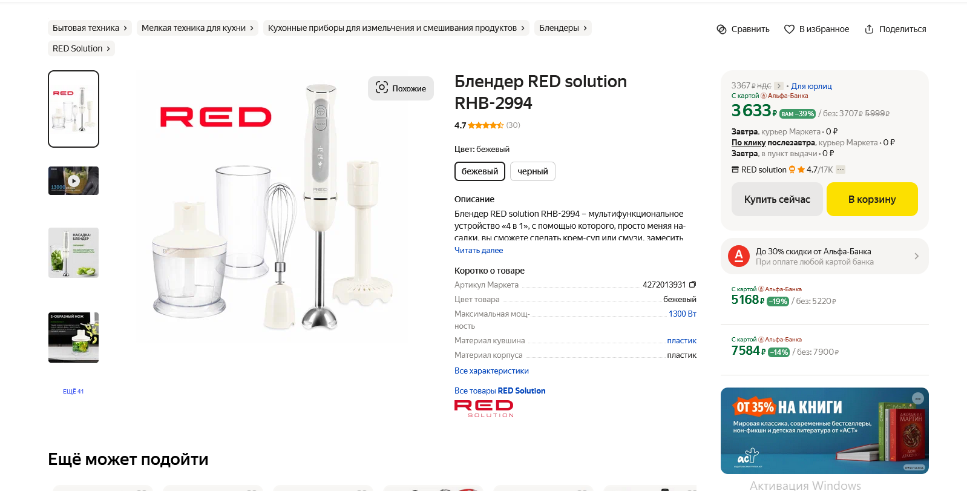Expand the Alfa-Bank discount offer chevron
The image size is (967, 491).
916,256
